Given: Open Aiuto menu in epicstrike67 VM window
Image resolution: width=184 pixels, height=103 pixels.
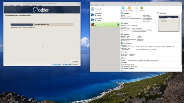Looking at the screenshot, I should (41, 5).
